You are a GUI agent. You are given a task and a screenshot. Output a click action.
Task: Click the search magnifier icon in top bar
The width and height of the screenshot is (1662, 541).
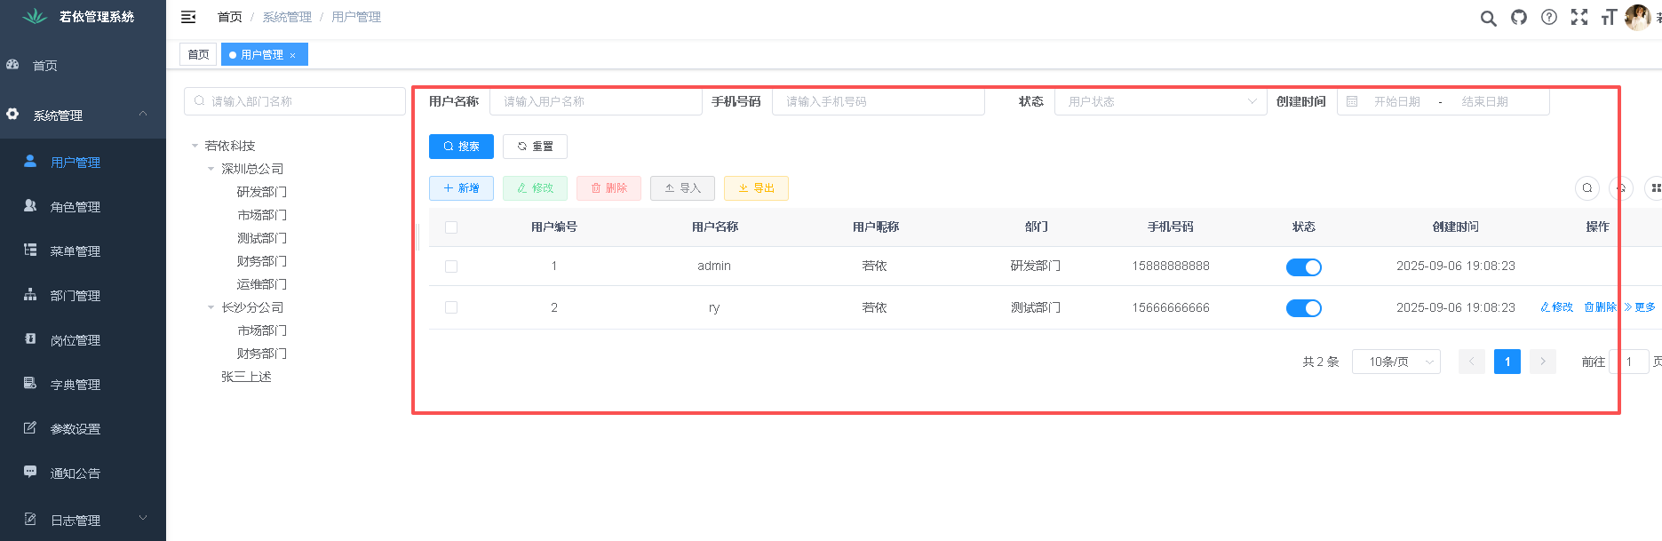(x=1488, y=18)
